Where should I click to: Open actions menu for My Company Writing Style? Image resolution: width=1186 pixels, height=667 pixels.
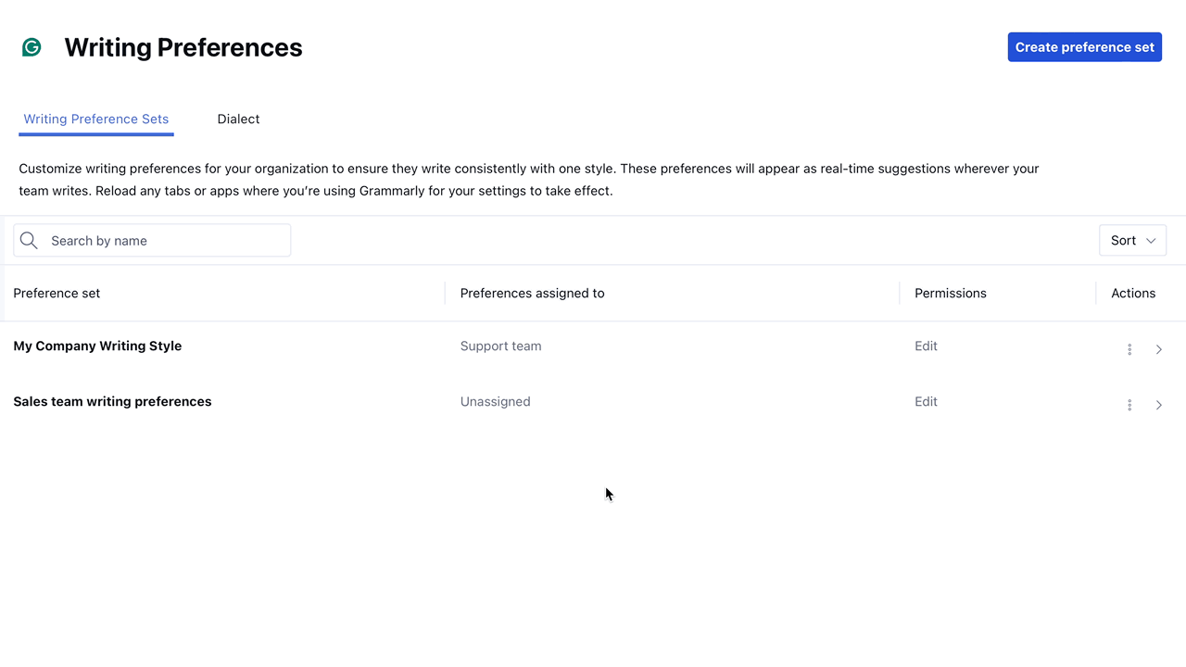click(x=1129, y=349)
